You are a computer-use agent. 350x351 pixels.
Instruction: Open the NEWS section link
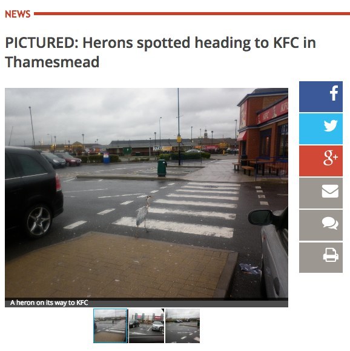pyautogui.click(x=18, y=14)
